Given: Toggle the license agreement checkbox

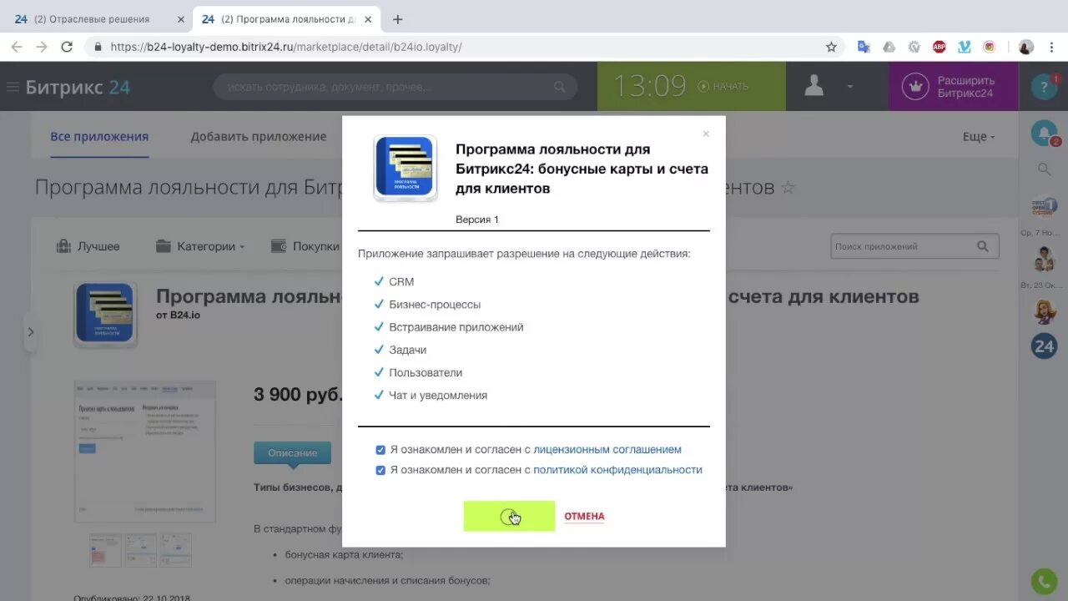Looking at the screenshot, I should pos(380,450).
